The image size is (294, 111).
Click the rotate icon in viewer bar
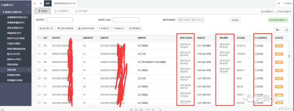coord(148,110)
